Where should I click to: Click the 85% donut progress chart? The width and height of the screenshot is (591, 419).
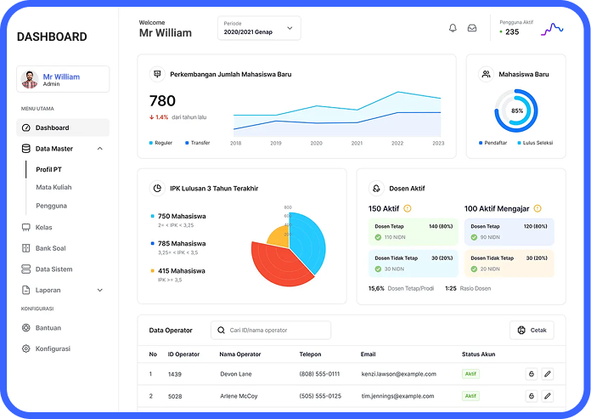click(x=516, y=110)
